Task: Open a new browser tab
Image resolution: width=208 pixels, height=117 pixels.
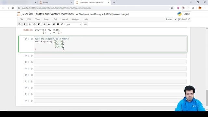Action: pos(114,3)
